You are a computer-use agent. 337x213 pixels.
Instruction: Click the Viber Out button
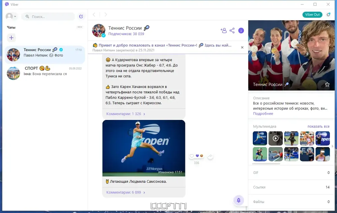[x=312, y=14]
